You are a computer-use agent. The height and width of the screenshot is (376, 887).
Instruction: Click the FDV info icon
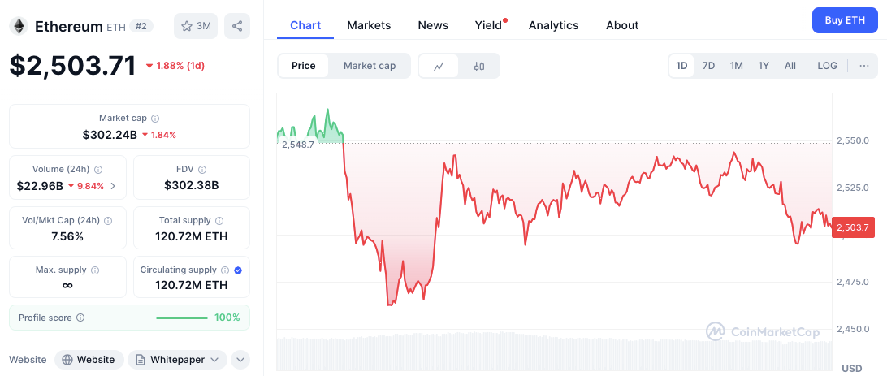tap(201, 170)
